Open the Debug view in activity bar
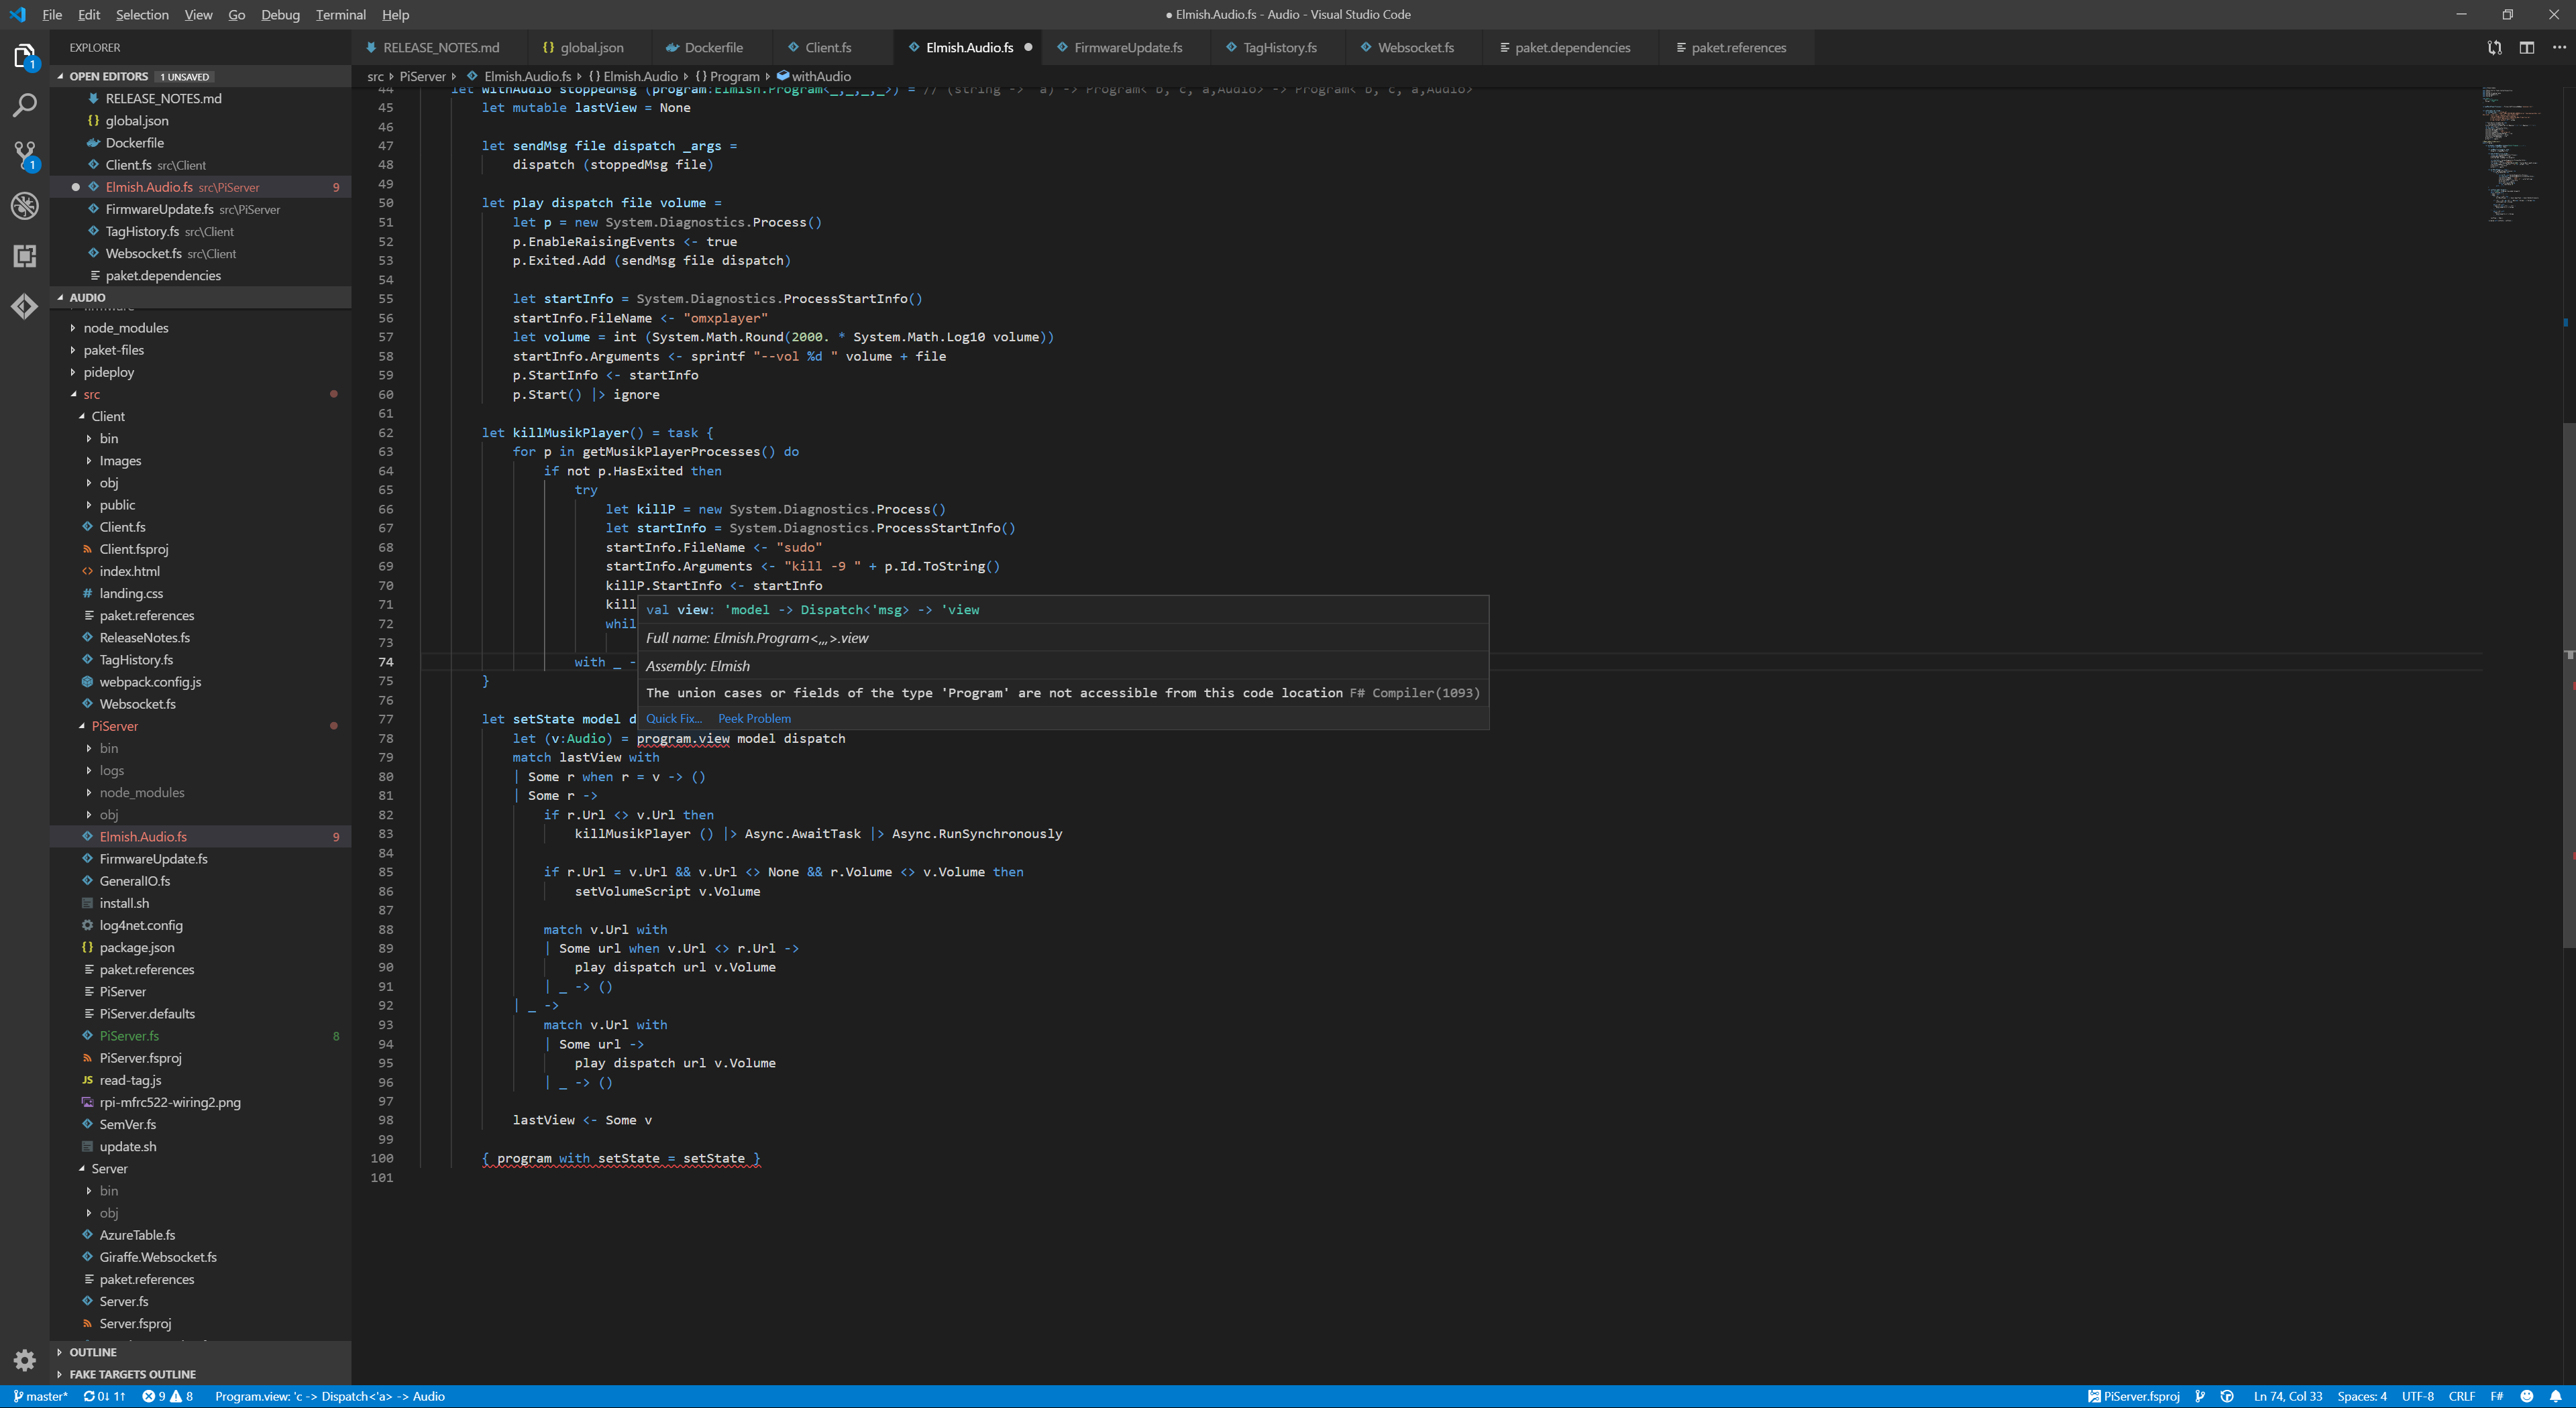The width and height of the screenshot is (2576, 1408). (24, 206)
